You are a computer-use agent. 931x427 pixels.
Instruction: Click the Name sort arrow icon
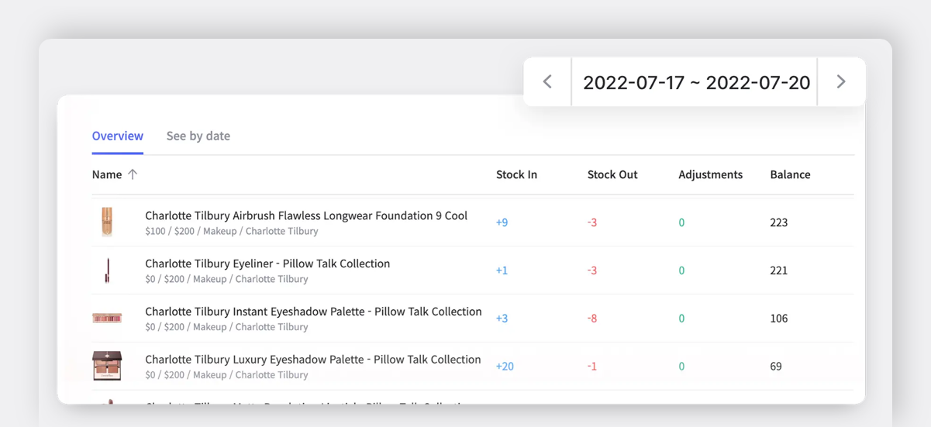pyautogui.click(x=133, y=174)
